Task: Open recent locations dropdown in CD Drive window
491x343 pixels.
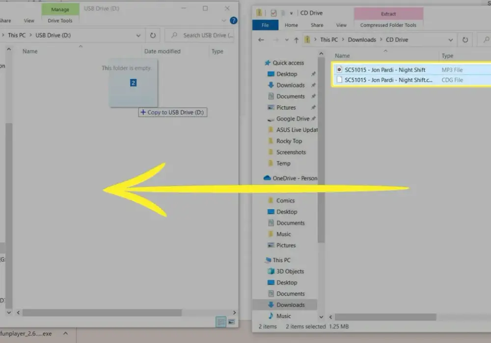Action: tap(287, 40)
